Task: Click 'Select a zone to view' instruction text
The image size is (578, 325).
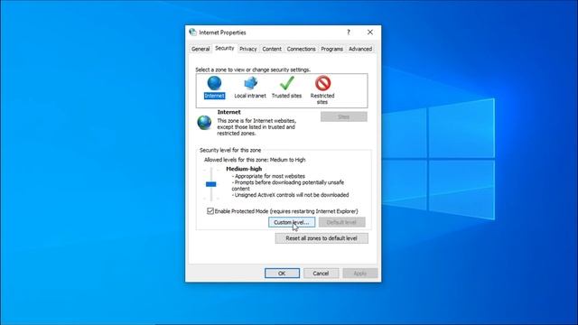Action: [x=253, y=70]
